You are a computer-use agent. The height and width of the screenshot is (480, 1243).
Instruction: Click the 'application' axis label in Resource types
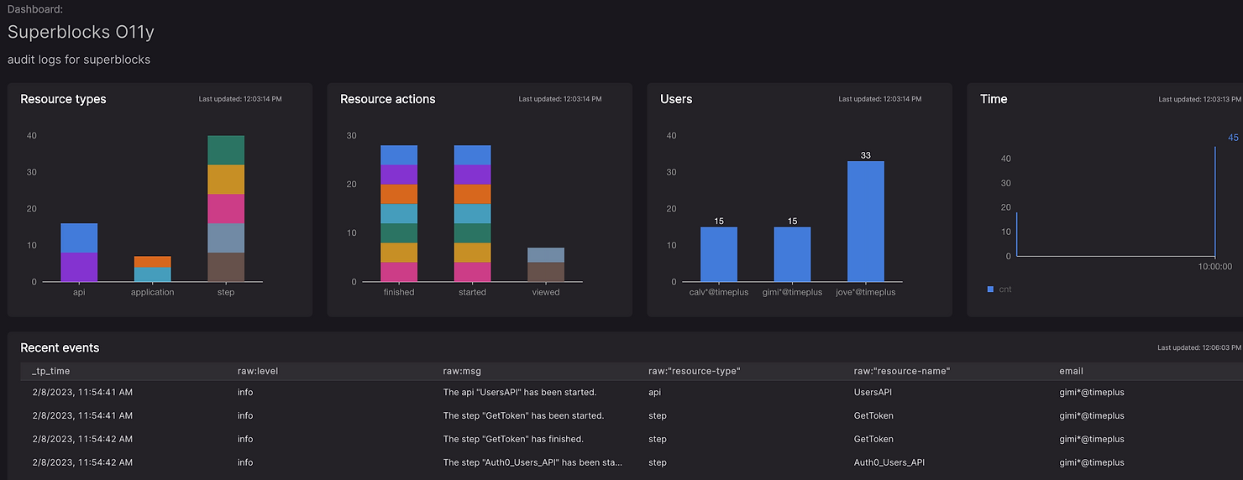[153, 292]
